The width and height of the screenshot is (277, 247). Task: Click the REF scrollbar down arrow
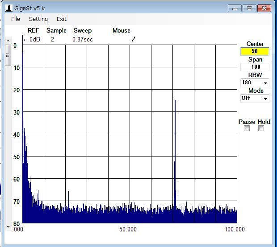(8, 227)
